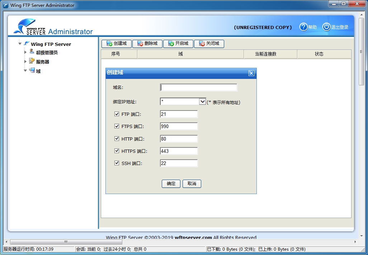The height and width of the screenshot is (255, 368).
Task: Click the (* 表示所有地址) hint text
Action: pyautogui.click(x=223, y=102)
